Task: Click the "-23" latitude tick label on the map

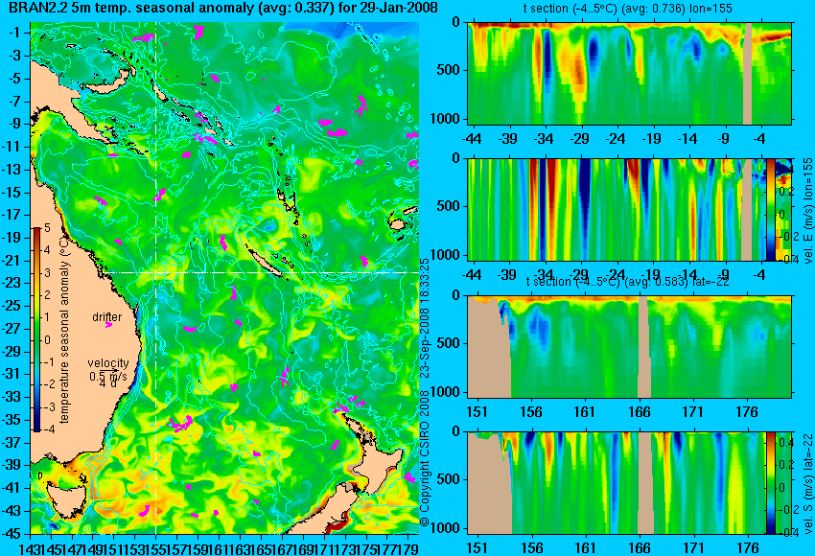Action: coord(13,283)
